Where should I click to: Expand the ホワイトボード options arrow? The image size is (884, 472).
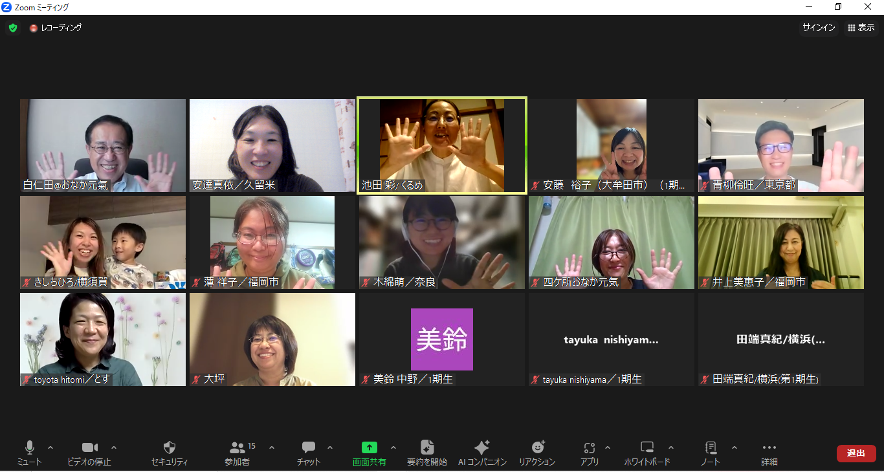[x=671, y=447]
